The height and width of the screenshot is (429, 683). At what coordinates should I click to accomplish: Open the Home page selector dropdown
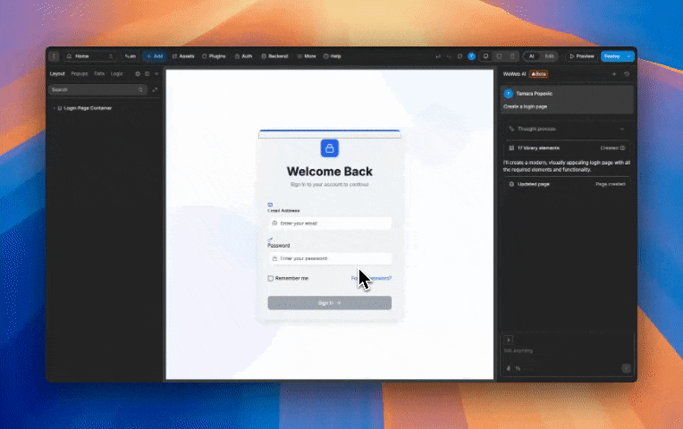click(89, 56)
